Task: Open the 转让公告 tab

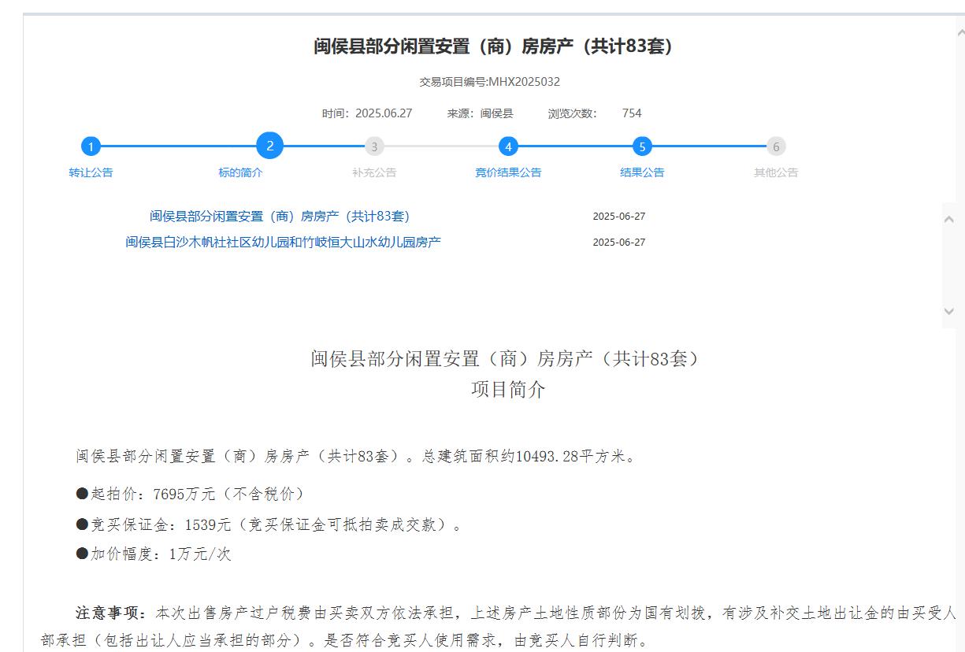Action: 91,172
